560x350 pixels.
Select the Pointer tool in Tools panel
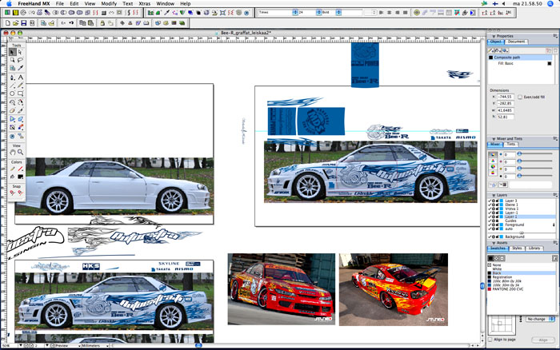tap(13, 52)
